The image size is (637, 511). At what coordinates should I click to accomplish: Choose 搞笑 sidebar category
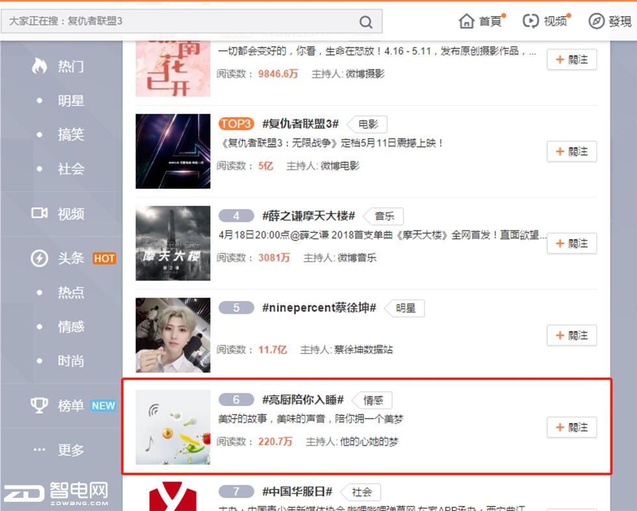click(x=71, y=135)
